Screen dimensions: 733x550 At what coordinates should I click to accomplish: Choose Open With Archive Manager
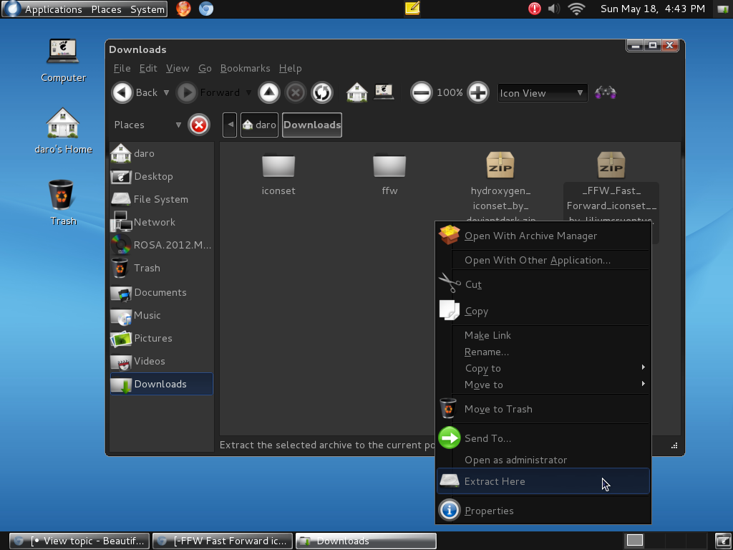(530, 236)
